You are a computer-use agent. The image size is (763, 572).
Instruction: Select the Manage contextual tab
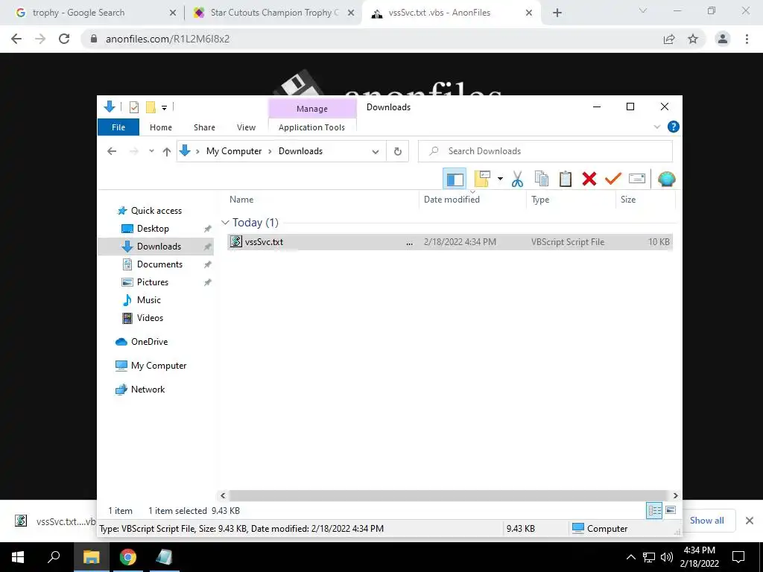312,109
